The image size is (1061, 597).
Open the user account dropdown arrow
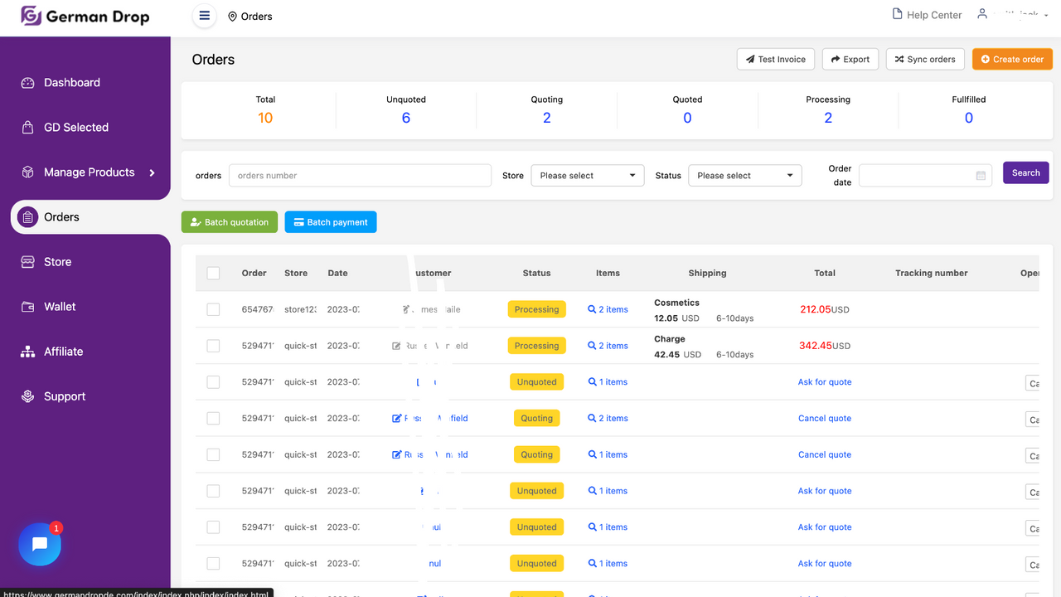click(1046, 16)
